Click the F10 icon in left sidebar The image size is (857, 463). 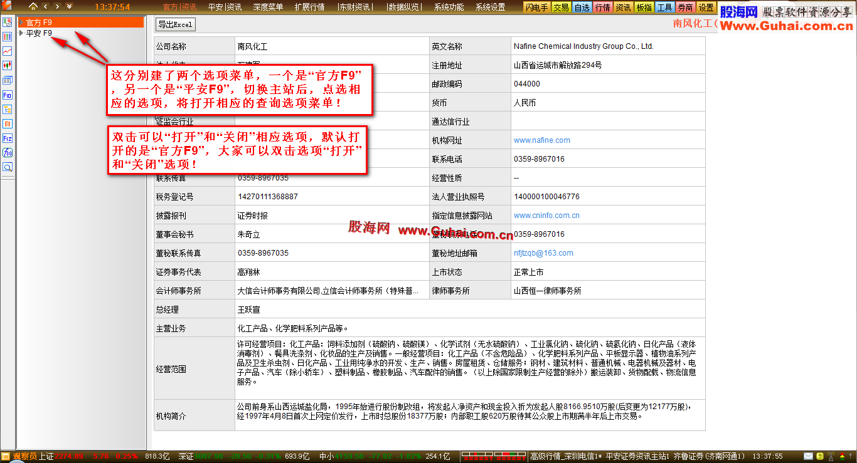[8, 95]
